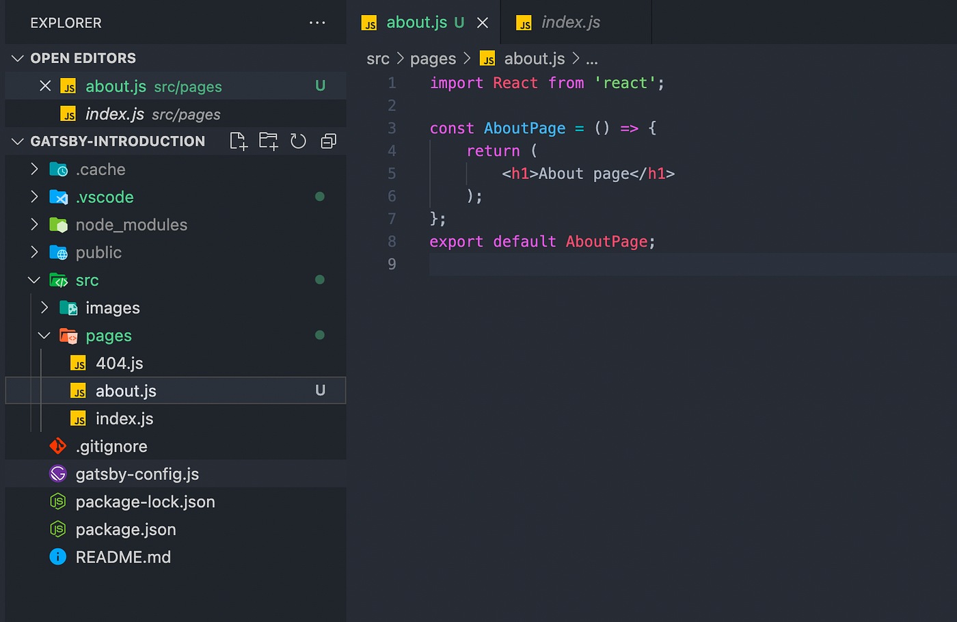Image resolution: width=957 pixels, height=622 pixels.
Task: Create a new folder with the New Folder icon
Action: click(x=268, y=141)
